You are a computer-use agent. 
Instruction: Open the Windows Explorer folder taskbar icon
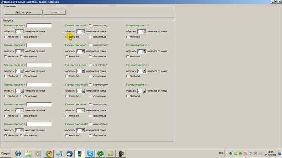click(28, 154)
